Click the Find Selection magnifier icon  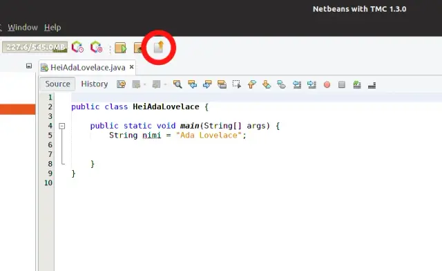(x=177, y=84)
